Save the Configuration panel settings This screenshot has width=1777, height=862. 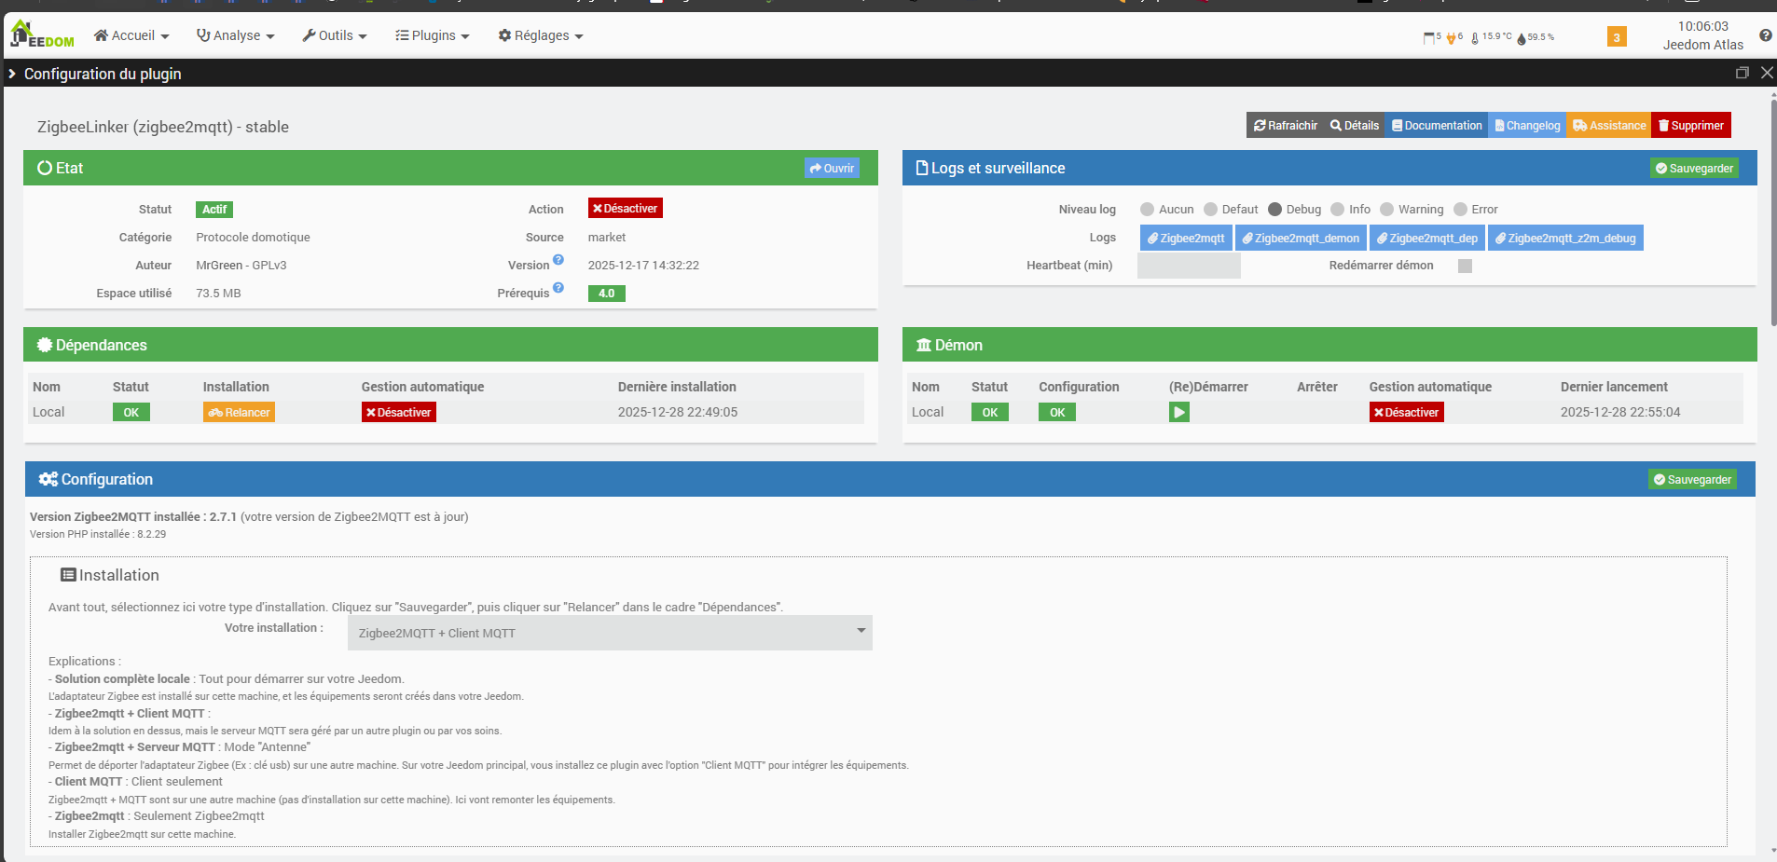pos(1692,480)
